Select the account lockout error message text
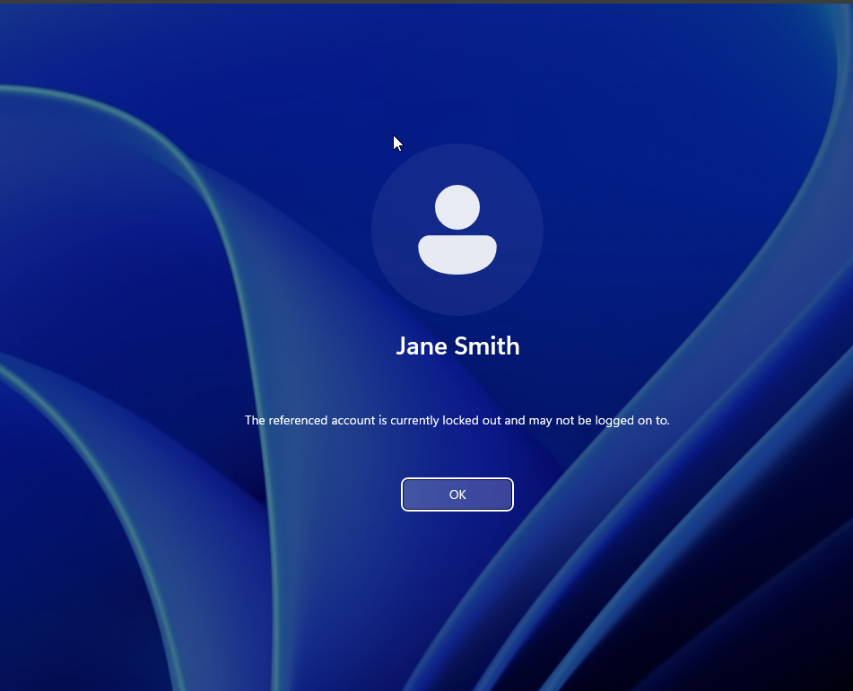 [457, 420]
